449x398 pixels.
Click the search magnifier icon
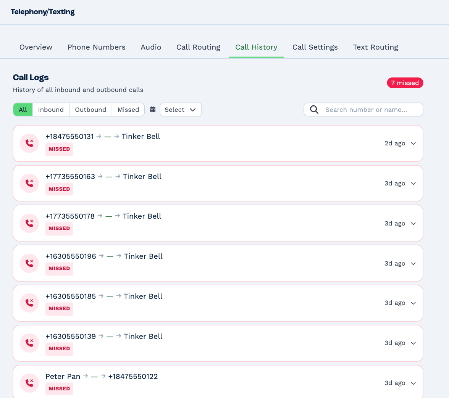314,110
